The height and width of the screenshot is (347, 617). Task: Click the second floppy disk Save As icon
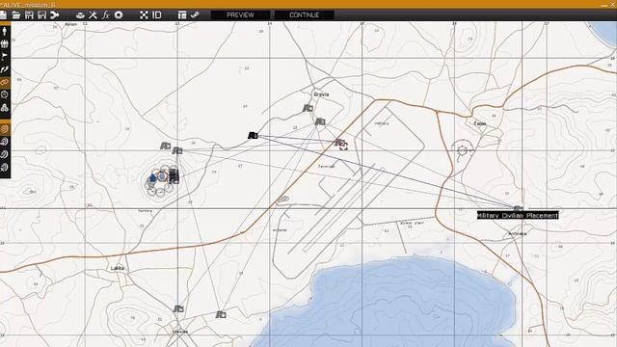pyautogui.click(x=41, y=15)
